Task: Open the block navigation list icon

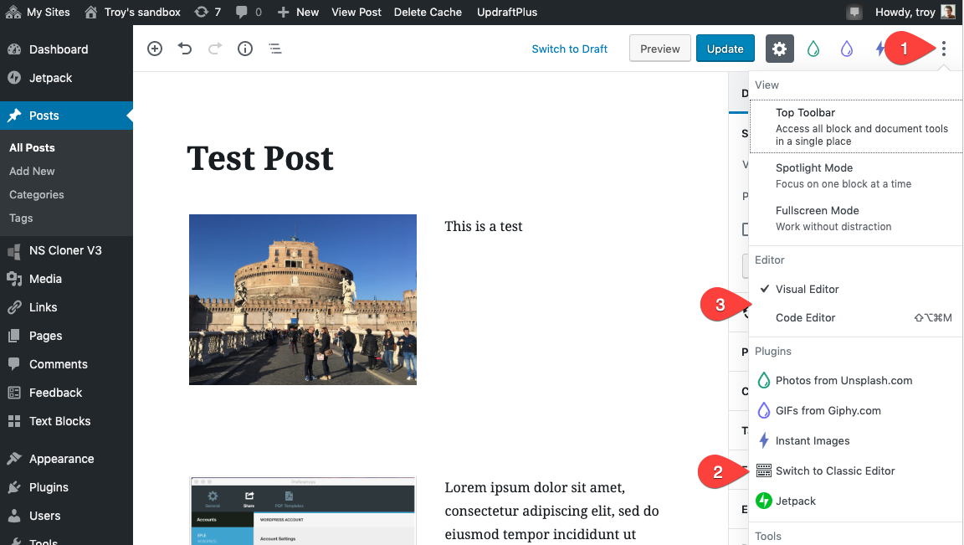Action: point(275,49)
